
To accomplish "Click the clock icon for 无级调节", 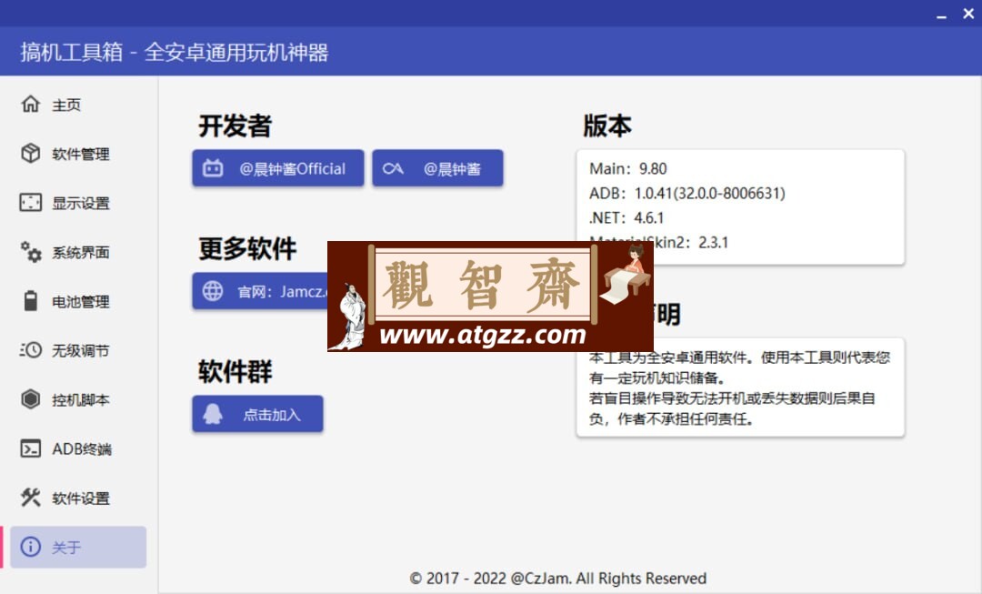I will coord(30,349).
